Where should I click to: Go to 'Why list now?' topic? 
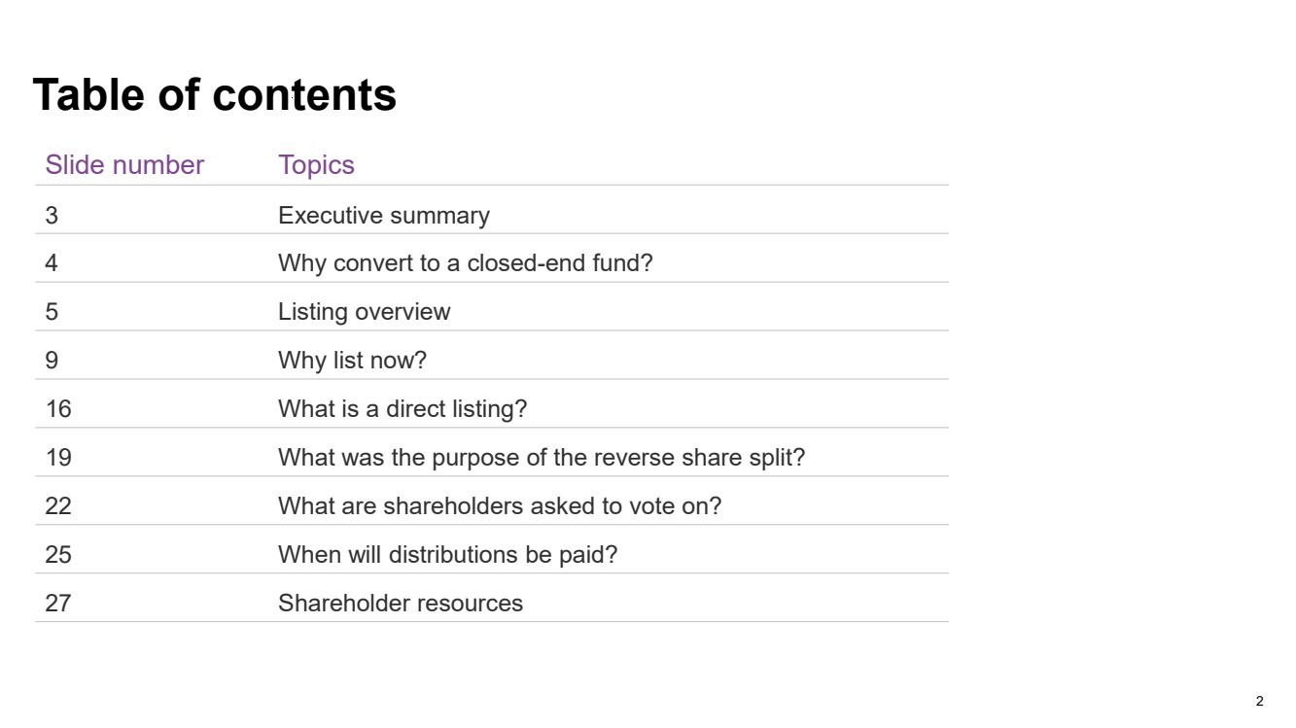pos(352,361)
